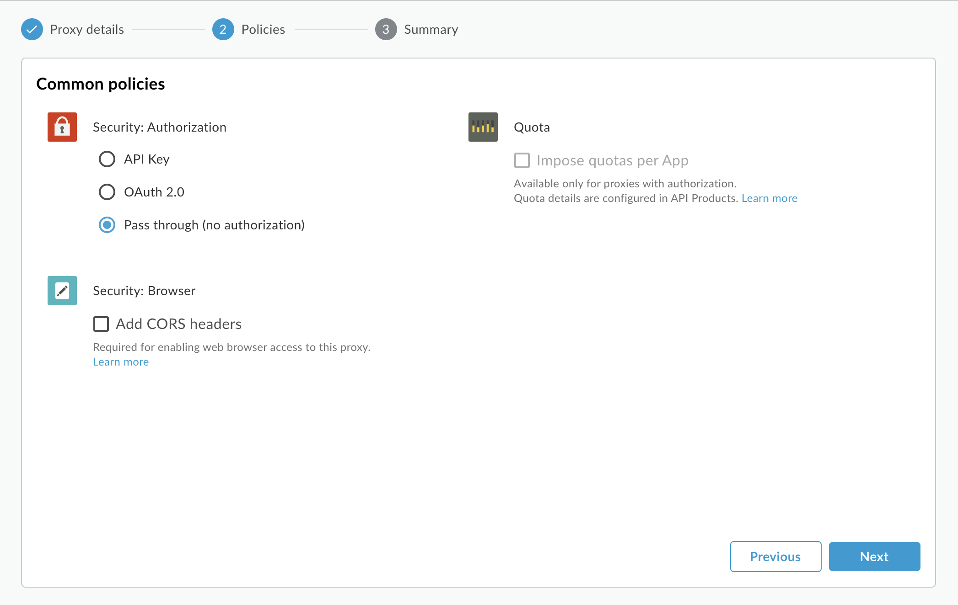Toggle Pass through no authorization option

click(107, 224)
